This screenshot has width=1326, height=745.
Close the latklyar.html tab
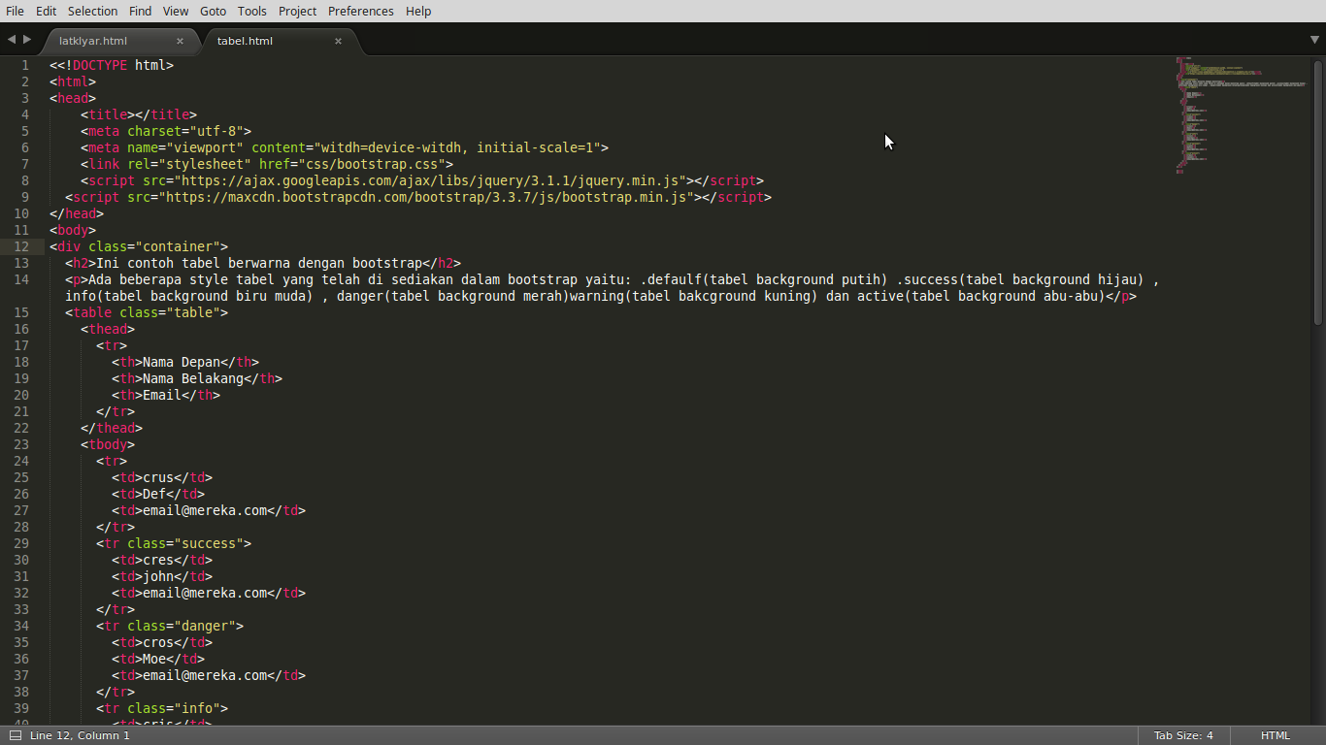[180, 41]
